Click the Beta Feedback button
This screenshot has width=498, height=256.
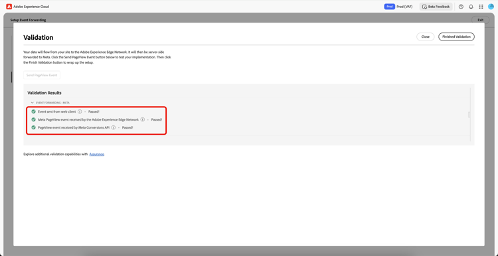436,7
